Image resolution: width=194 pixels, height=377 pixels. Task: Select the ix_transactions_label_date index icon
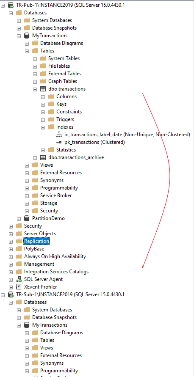[x=59, y=135]
